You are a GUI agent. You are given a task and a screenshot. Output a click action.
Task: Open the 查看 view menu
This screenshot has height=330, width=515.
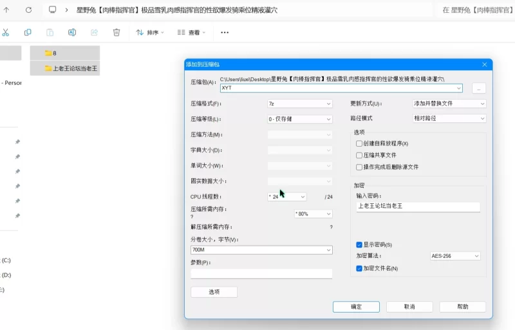[x=191, y=33]
